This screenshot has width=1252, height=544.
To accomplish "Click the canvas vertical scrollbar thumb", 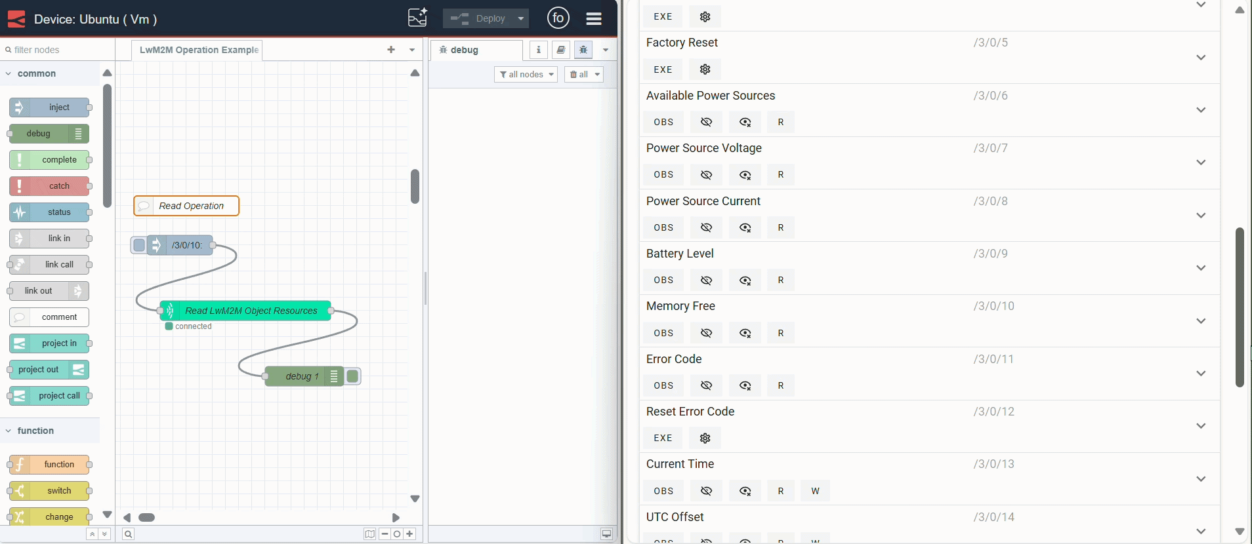I will tap(415, 187).
